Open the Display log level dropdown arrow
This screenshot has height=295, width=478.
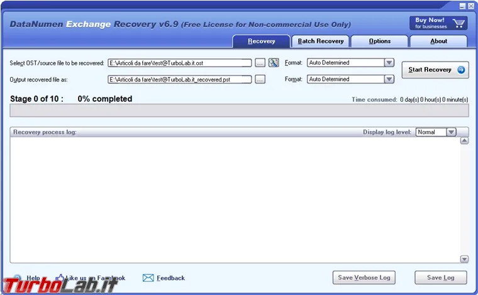tap(451, 132)
